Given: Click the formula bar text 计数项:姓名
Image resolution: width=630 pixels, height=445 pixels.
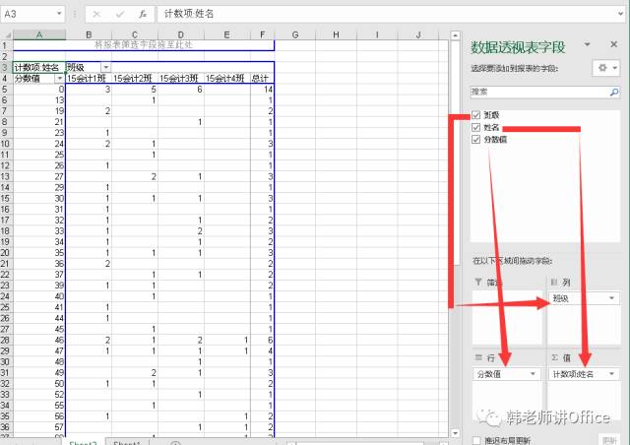Looking at the screenshot, I should 188,14.
